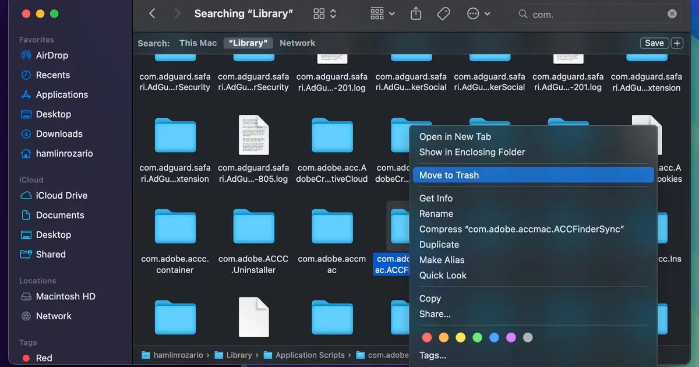Open the ellipsis action menu
Viewport: 699px width, 367px height.
coord(479,13)
